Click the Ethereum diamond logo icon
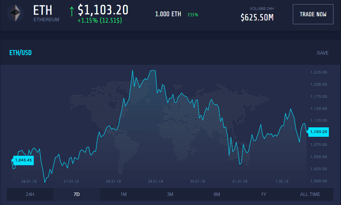Image resolution: width=341 pixels, height=205 pixels. point(16,13)
